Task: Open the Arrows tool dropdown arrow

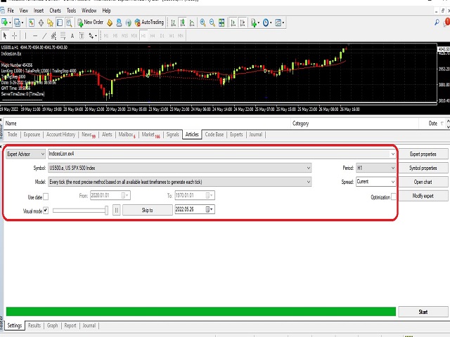Action: pos(96,36)
